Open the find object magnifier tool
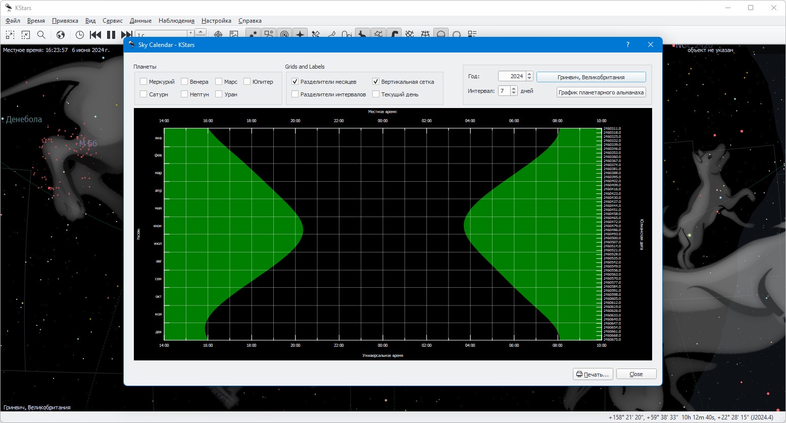Screen dimensions: 786x423 point(41,34)
